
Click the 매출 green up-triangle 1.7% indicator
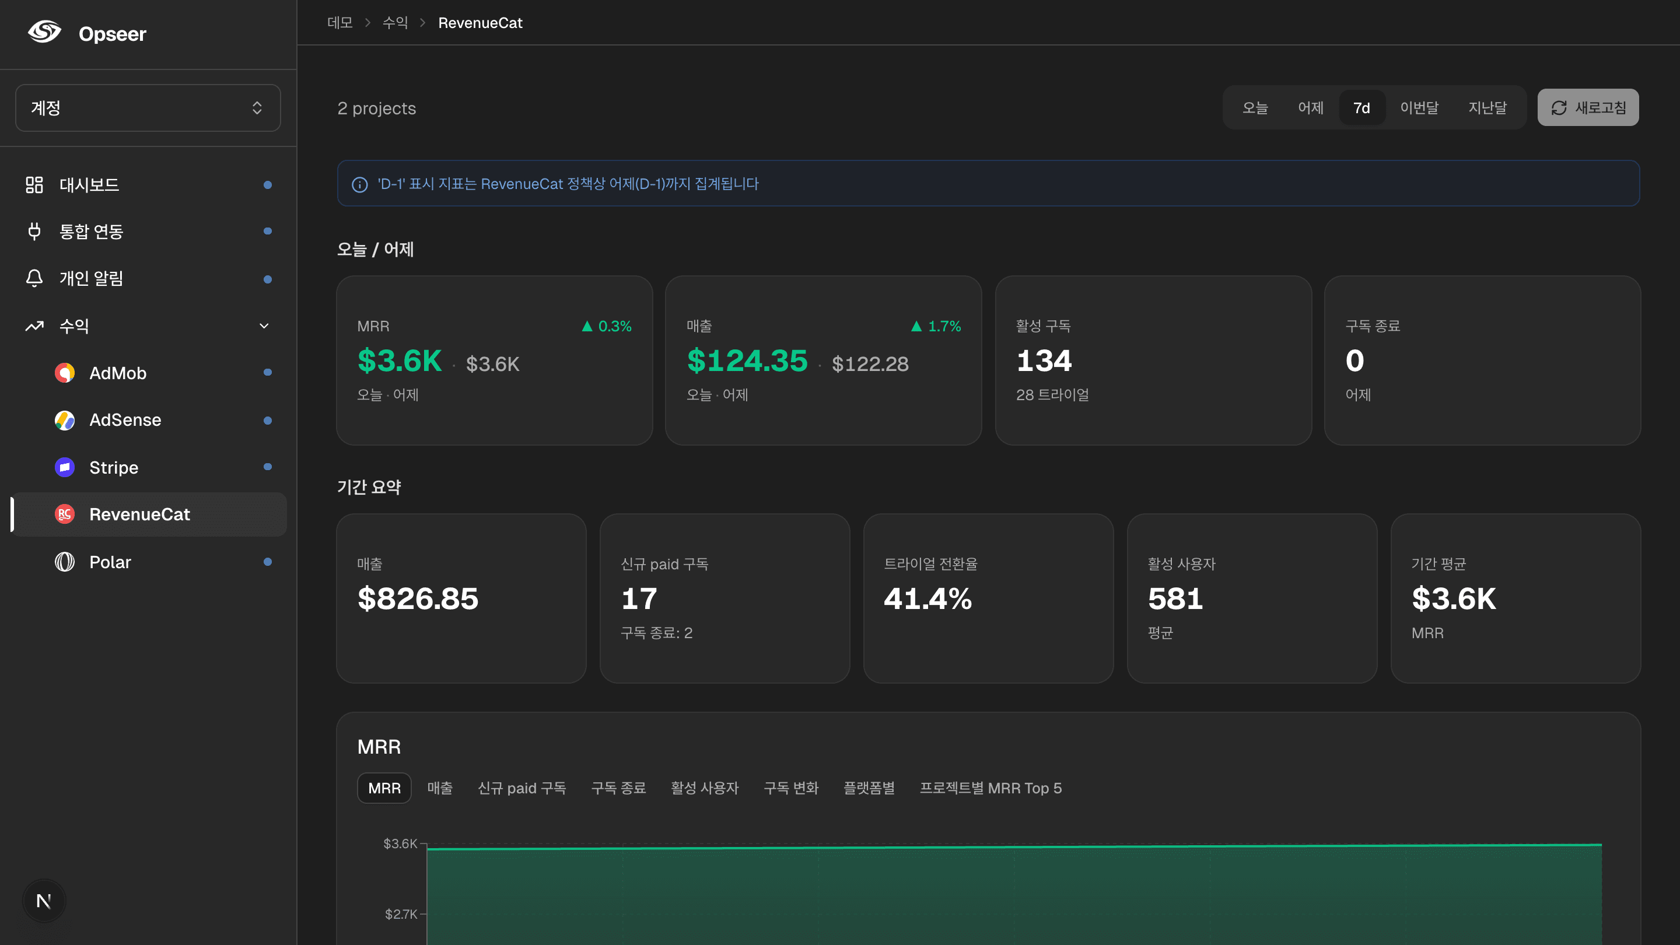pyautogui.click(x=916, y=325)
